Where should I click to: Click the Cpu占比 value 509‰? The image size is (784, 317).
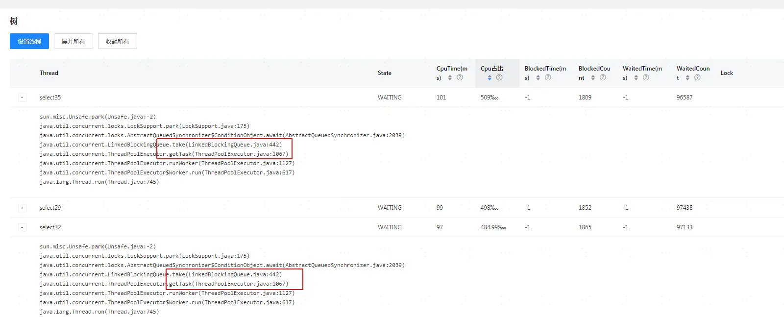[490, 98]
